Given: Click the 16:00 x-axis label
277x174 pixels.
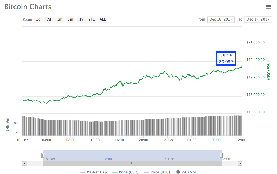Looking at the screenshot, I should coord(119,140).
